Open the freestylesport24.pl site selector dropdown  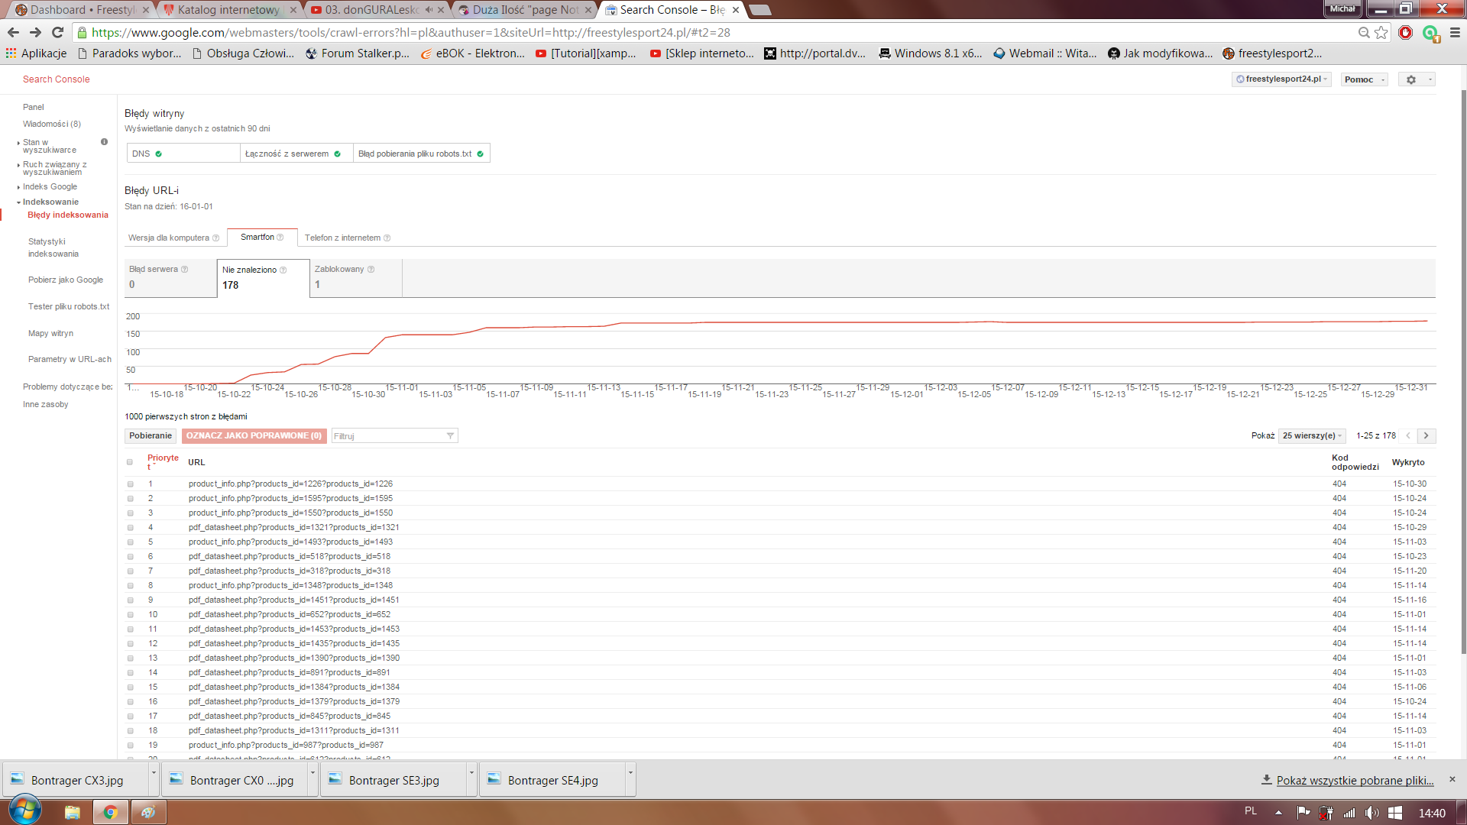pyautogui.click(x=1281, y=79)
